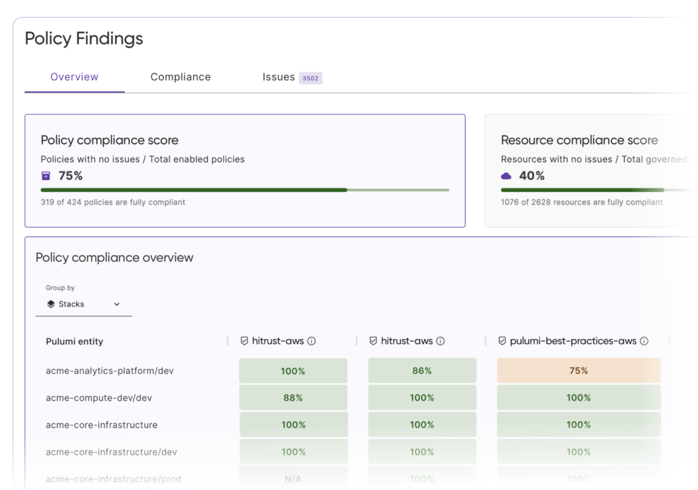
Task: Open the Issues tab
Action: (x=279, y=77)
